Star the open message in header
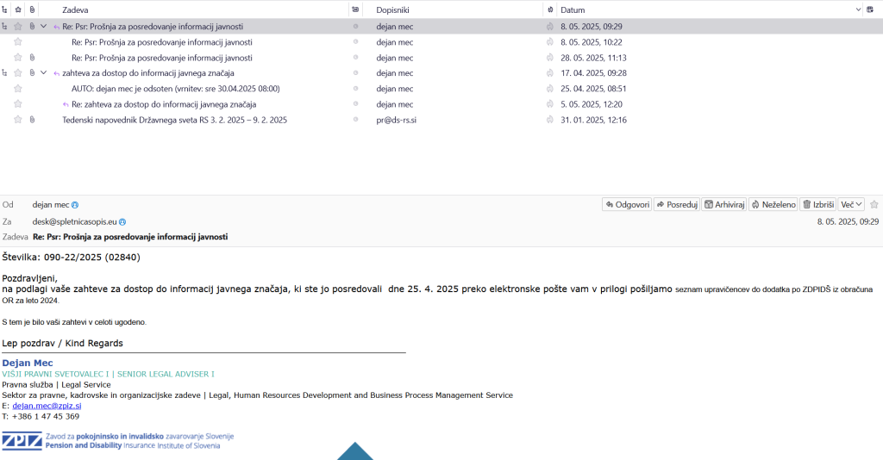Screen dimensions: 883x460 [x=874, y=205]
